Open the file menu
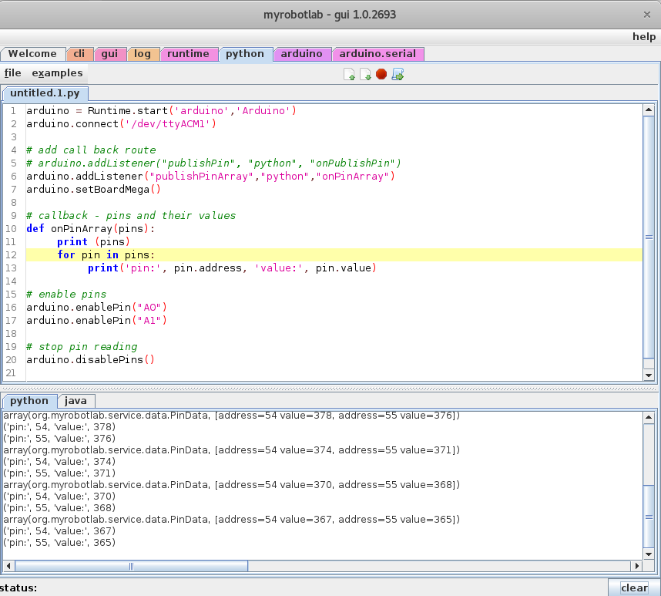This screenshot has width=661, height=596. [12, 73]
